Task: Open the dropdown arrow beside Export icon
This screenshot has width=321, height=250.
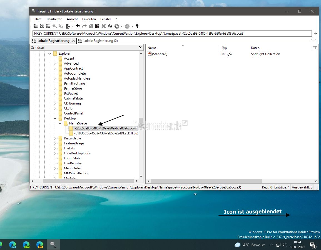Action: point(73,26)
